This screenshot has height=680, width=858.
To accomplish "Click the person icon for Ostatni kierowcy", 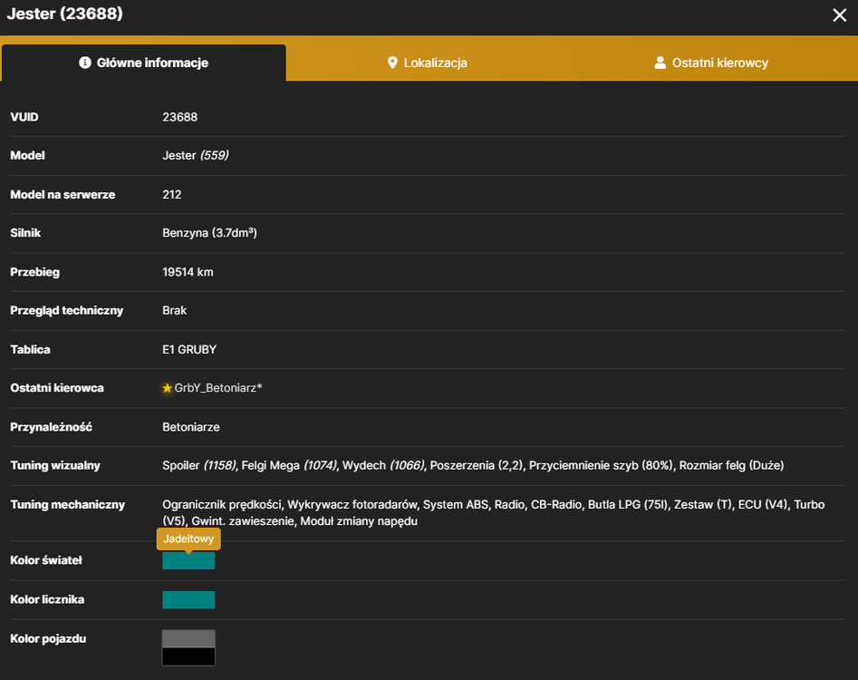I will pos(660,63).
